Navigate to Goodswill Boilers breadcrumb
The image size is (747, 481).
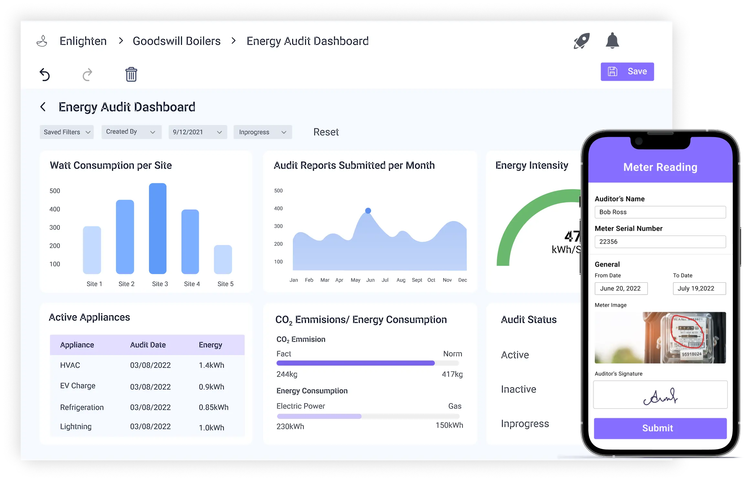coord(176,41)
